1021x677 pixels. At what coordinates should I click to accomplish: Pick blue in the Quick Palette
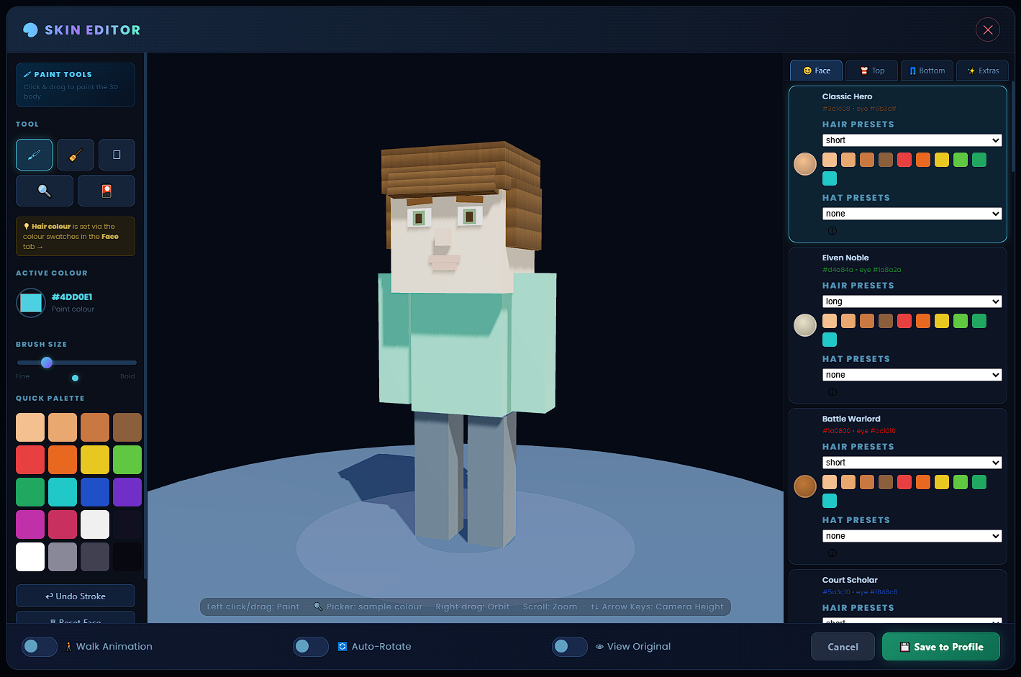tap(95, 492)
